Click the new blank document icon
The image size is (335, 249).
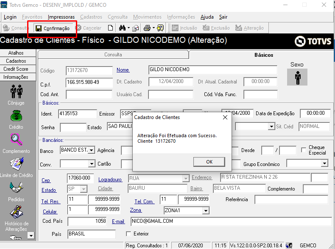pyautogui.click(x=110, y=28)
